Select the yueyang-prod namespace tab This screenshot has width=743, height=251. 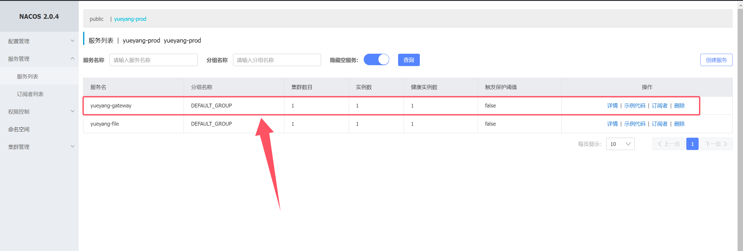pos(130,19)
